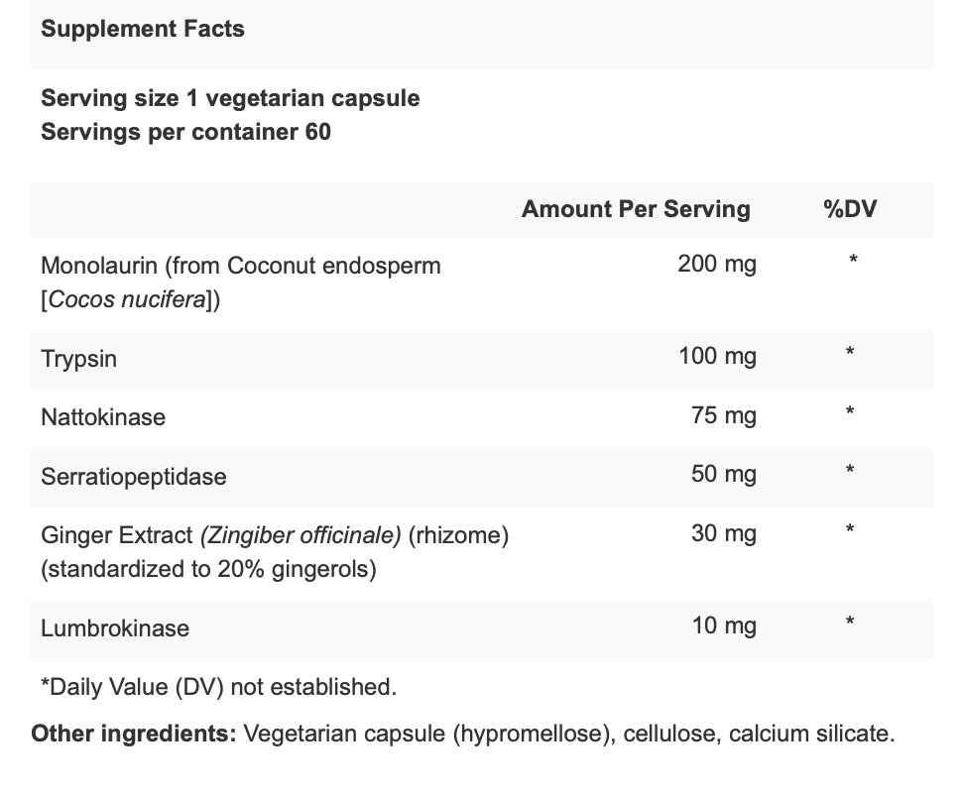Click the standardized to 20% gingerols text
Screen dimensions: 964x793
tap(208, 569)
